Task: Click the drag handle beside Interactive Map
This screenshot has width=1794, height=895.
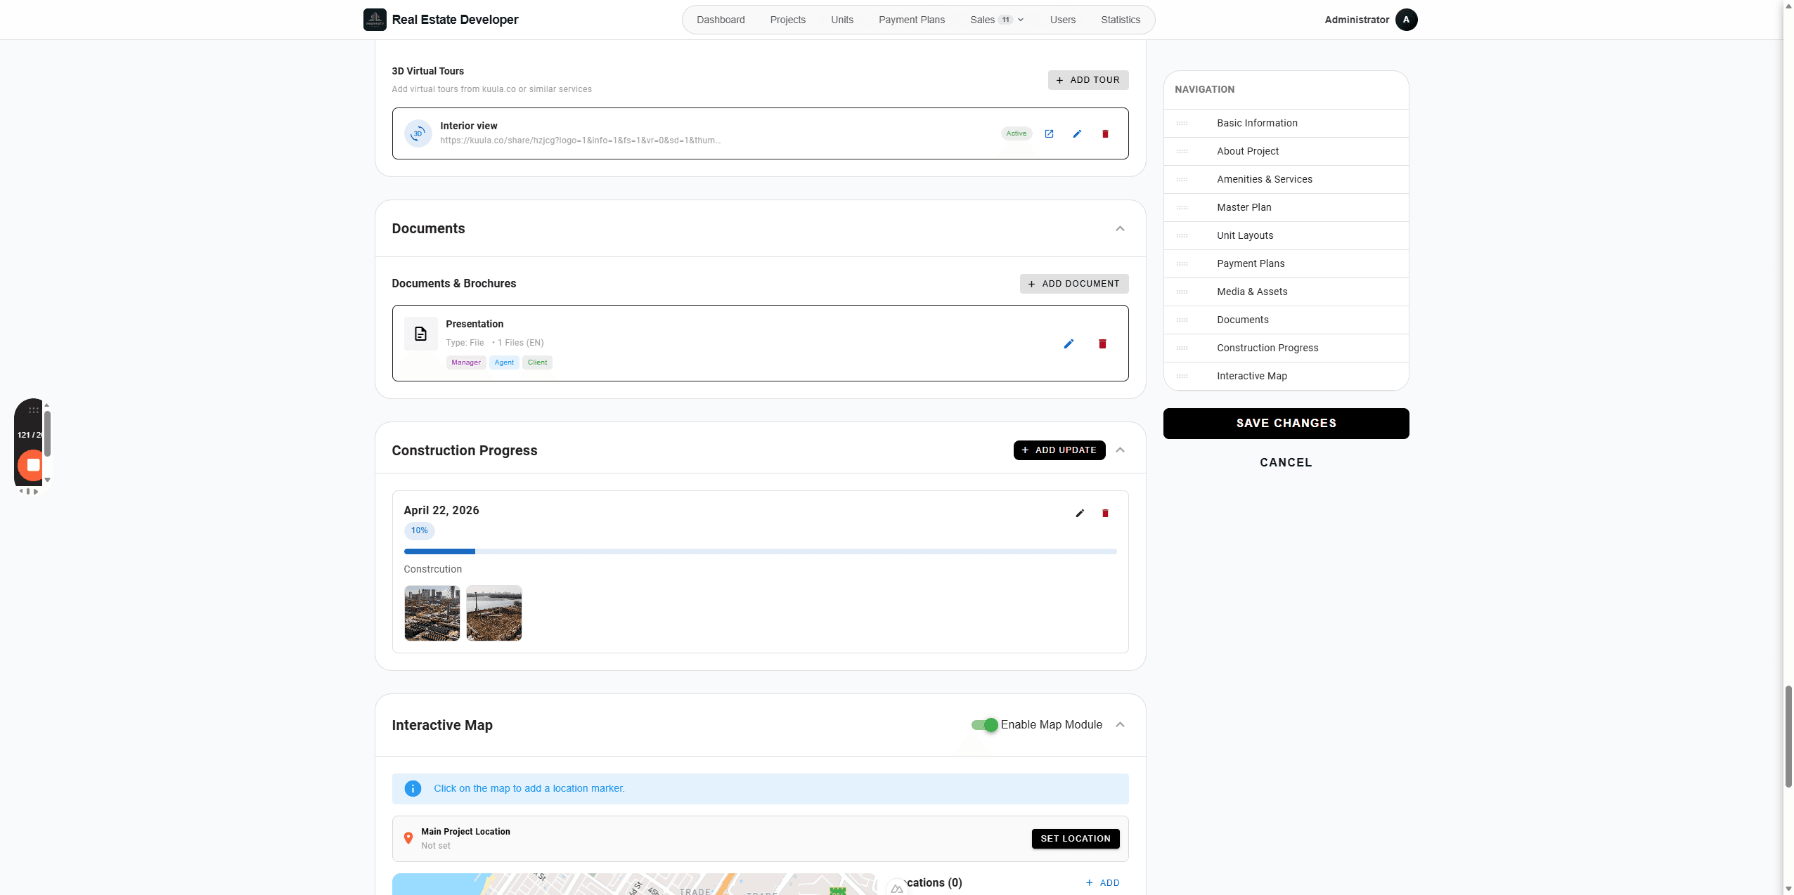Action: click(x=1182, y=376)
